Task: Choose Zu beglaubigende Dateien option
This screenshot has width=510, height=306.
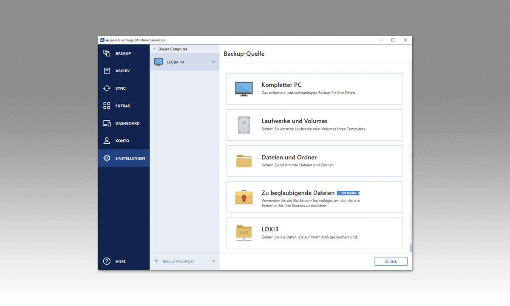Action: [314, 197]
